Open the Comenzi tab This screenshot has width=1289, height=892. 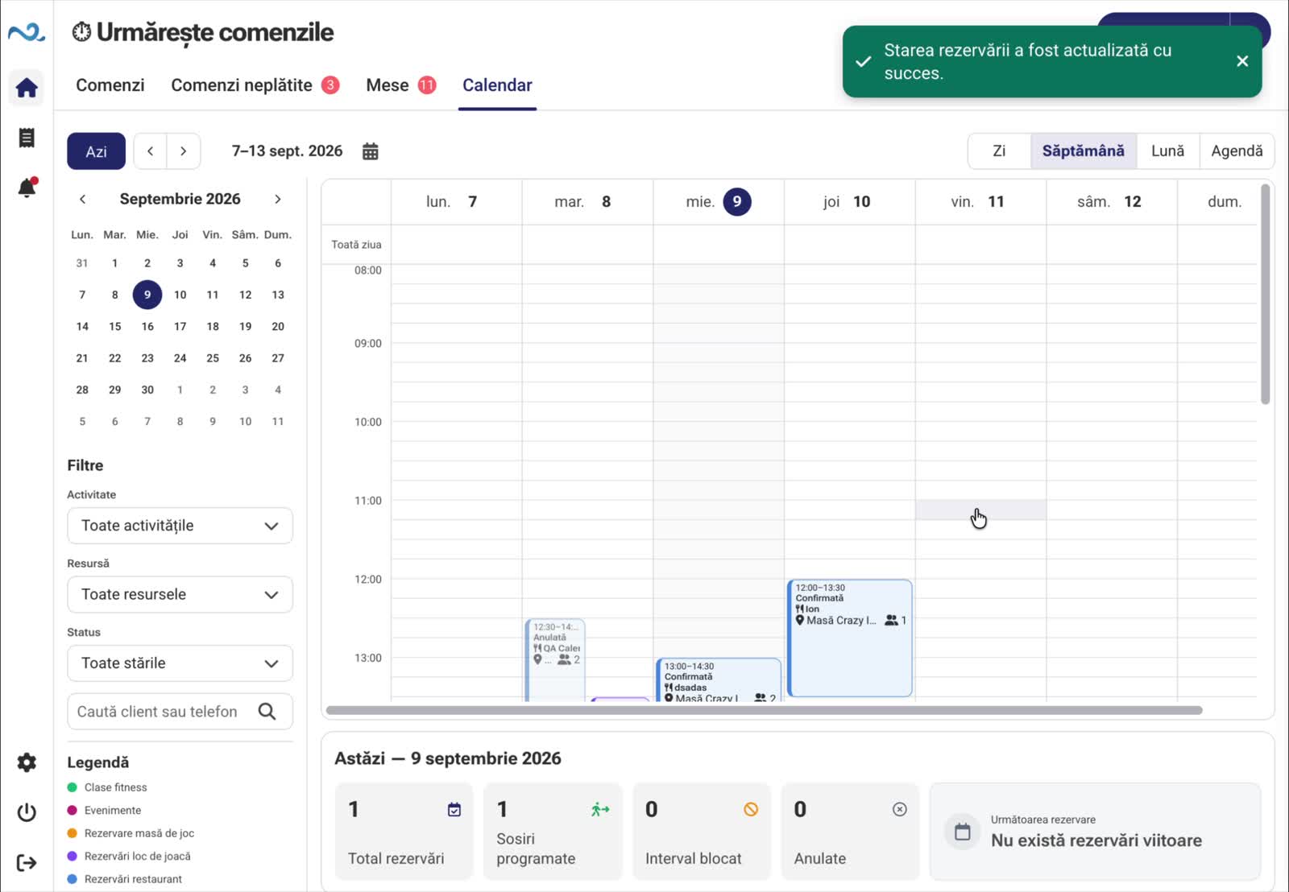click(110, 85)
